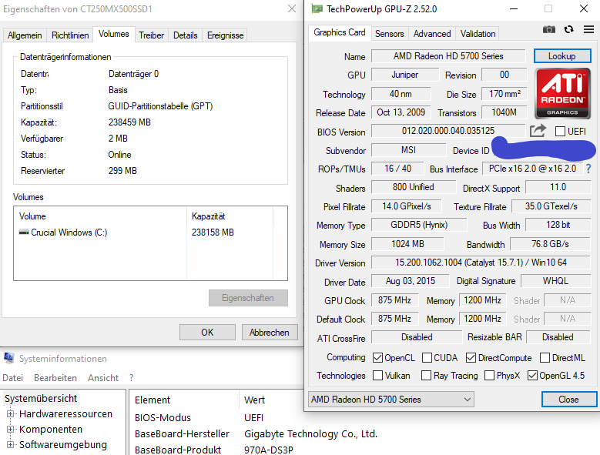600x455 pixels.
Task: Toggle the OpenGL 4.5 checkbox
Action: (x=532, y=376)
